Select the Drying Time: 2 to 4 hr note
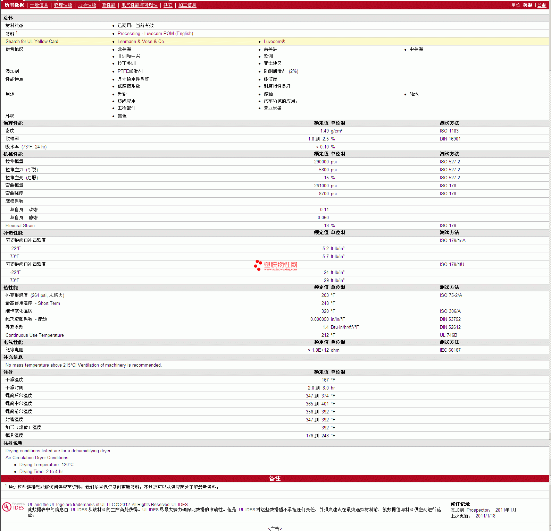 41,472
